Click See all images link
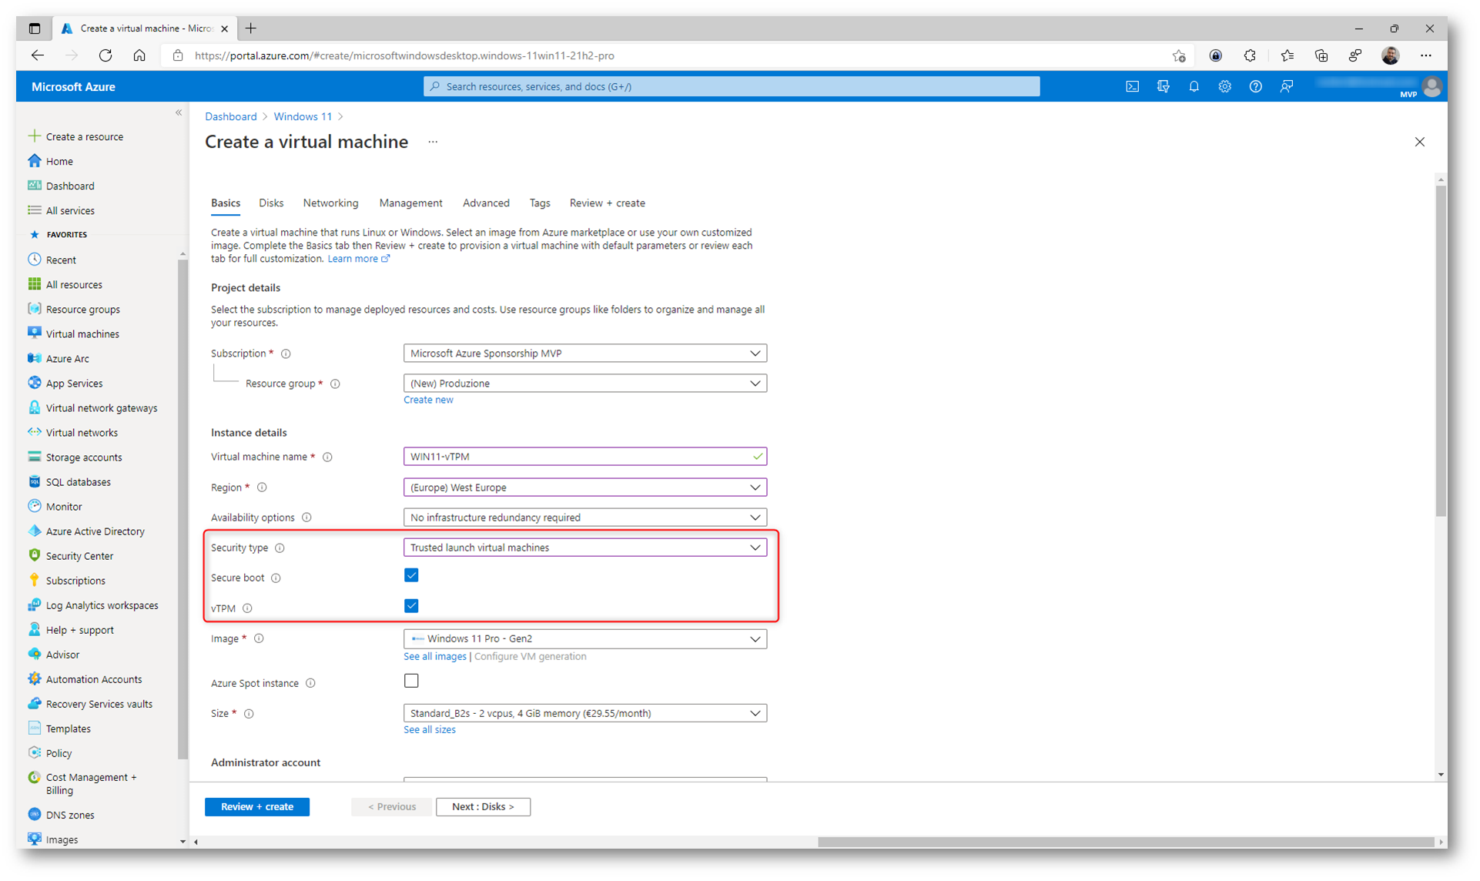Screen dimensions: 1480x881 coord(435,656)
